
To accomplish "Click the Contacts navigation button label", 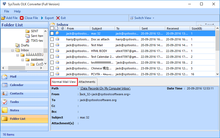I will point(17,93).
